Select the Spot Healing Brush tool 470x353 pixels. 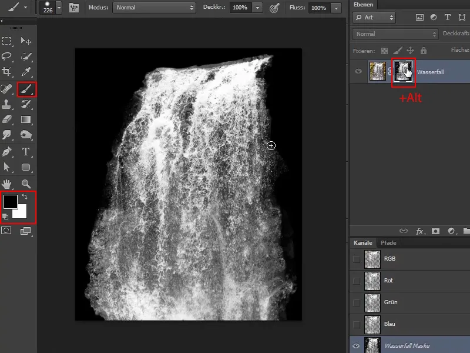tap(6, 89)
